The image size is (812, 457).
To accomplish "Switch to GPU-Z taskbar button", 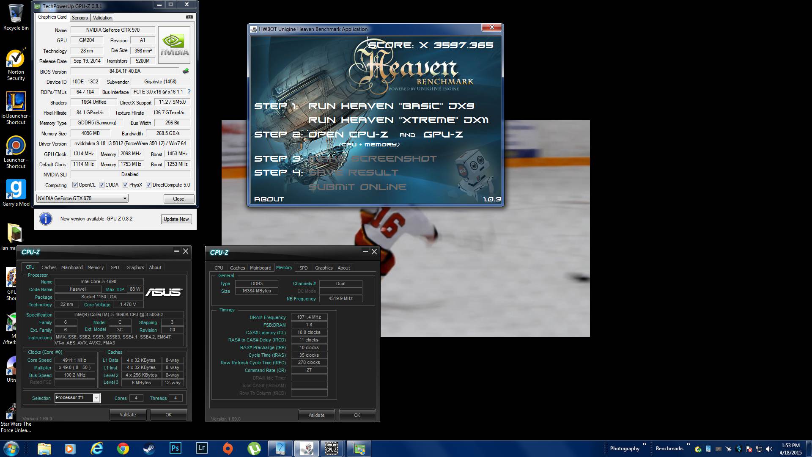I will [x=359, y=449].
